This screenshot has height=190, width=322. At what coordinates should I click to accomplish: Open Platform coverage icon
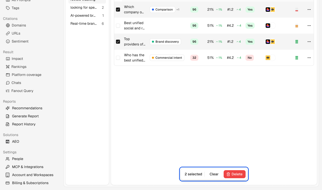pos(8,75)
